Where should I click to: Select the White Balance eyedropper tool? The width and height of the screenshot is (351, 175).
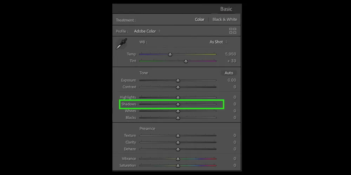[121, 44]
